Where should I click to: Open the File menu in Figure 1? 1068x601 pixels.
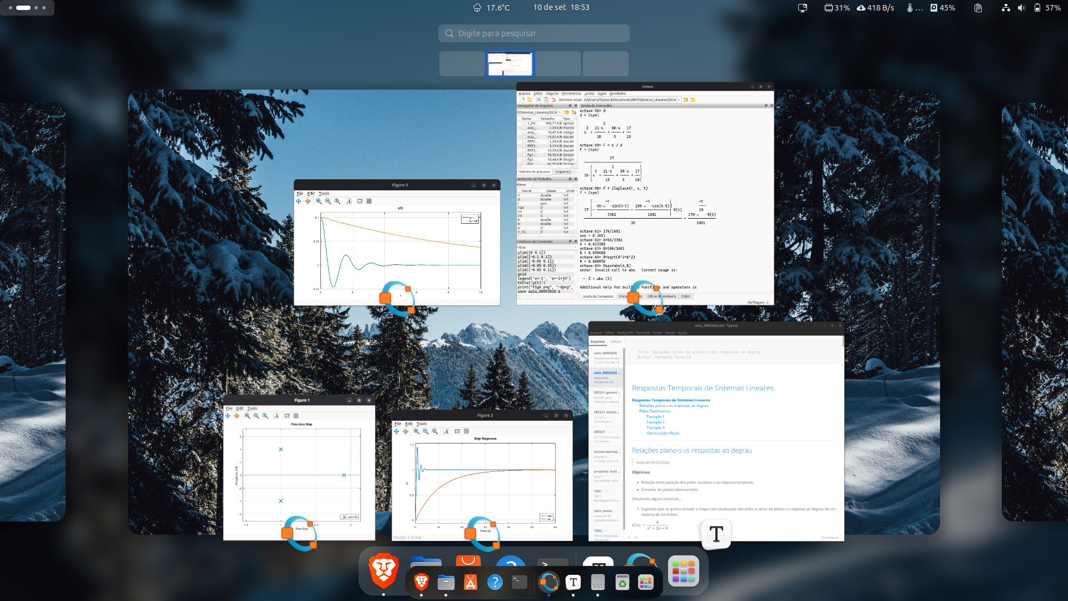pos(229,408)
